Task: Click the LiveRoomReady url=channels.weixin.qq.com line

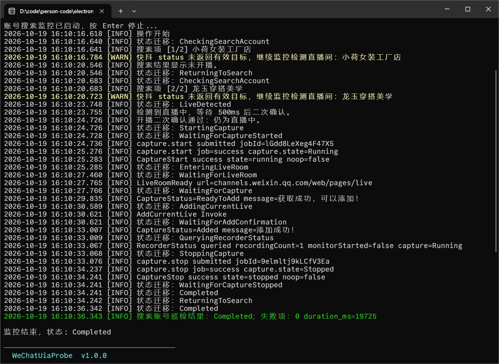Action: pyautogui.click(x=188, y=183)
